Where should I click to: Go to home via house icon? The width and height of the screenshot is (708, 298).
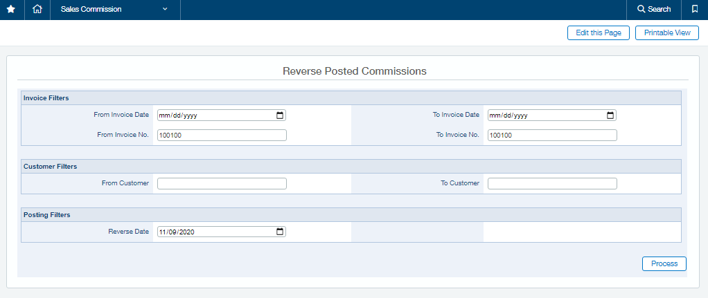pos(37,10)
